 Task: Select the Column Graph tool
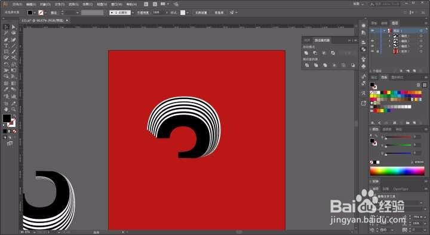pos(13,96)
